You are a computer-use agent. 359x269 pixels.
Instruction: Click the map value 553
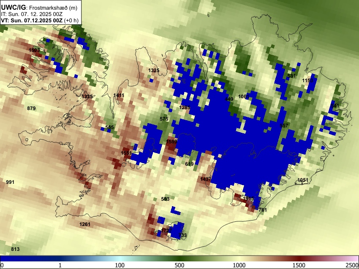[x=165, y=199]
